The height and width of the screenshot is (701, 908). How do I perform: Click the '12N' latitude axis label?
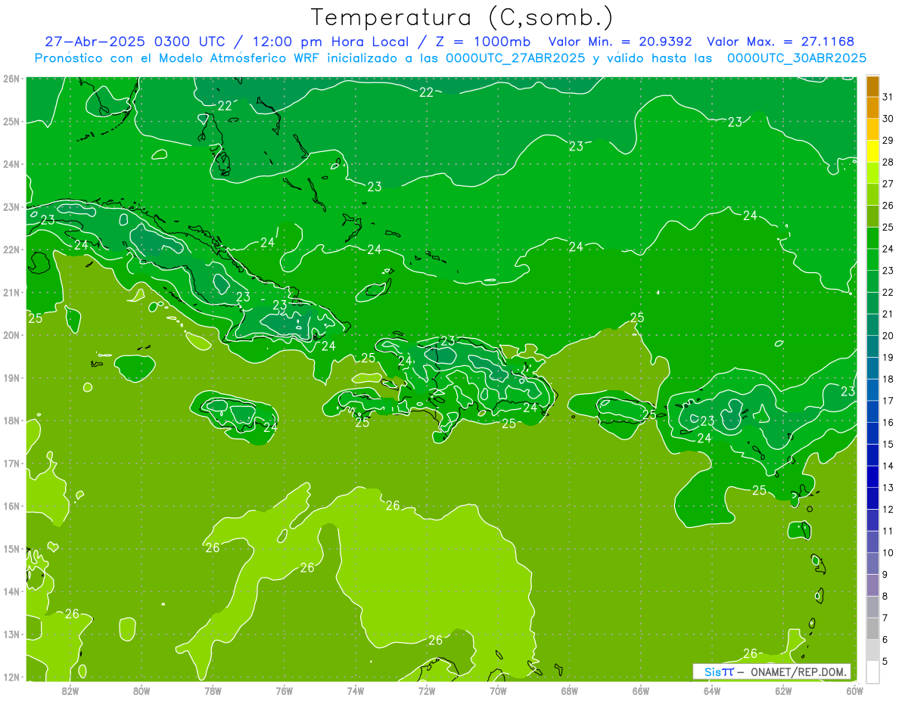[11, 677]
